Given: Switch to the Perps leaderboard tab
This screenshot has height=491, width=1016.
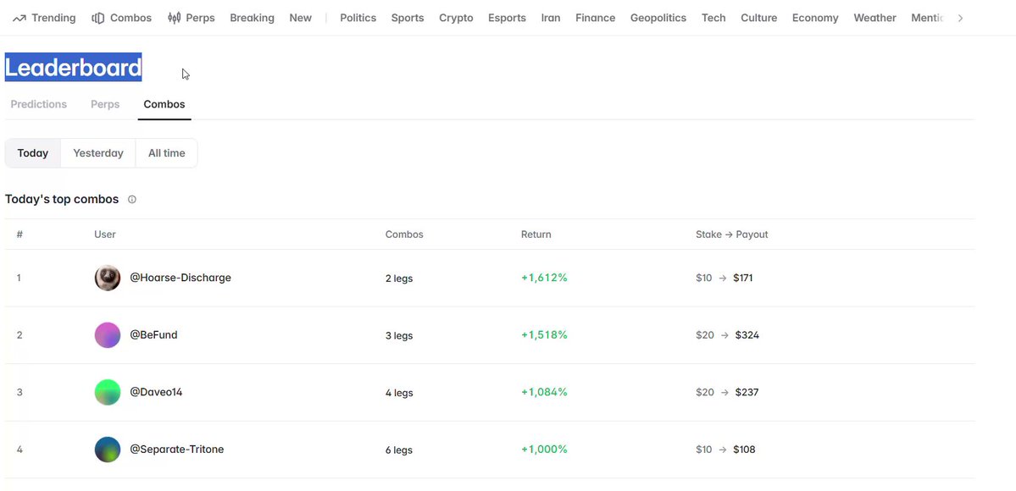Looking at the screenshot, I should click(x=105, y=104).
